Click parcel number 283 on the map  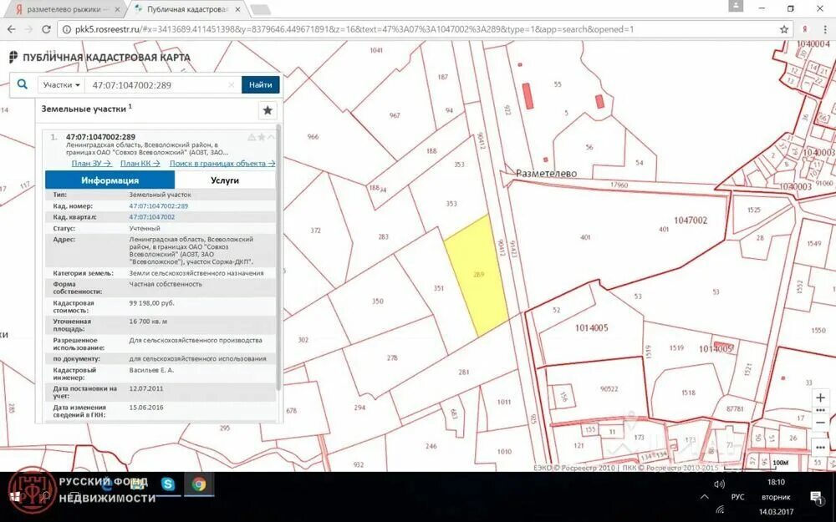coord(384,236)
